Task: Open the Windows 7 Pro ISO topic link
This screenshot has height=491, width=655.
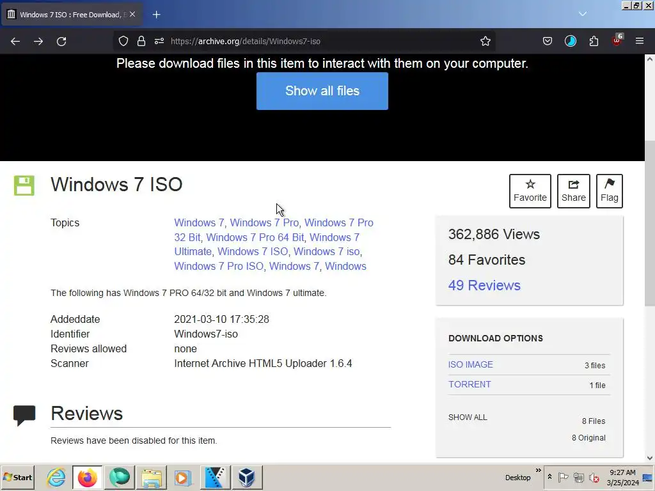Action: [219, 266]
